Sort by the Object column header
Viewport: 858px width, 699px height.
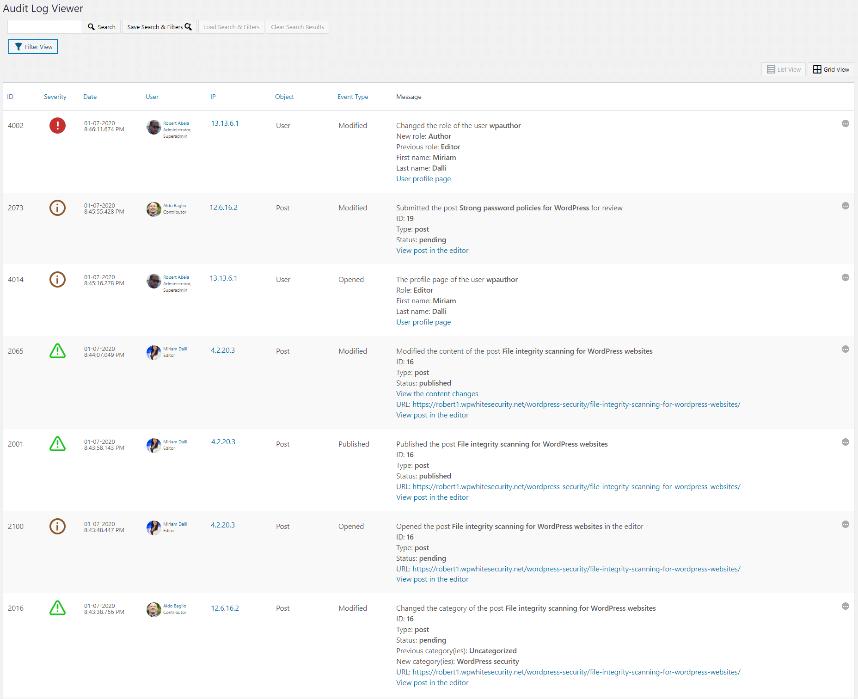tap(284, 97)
